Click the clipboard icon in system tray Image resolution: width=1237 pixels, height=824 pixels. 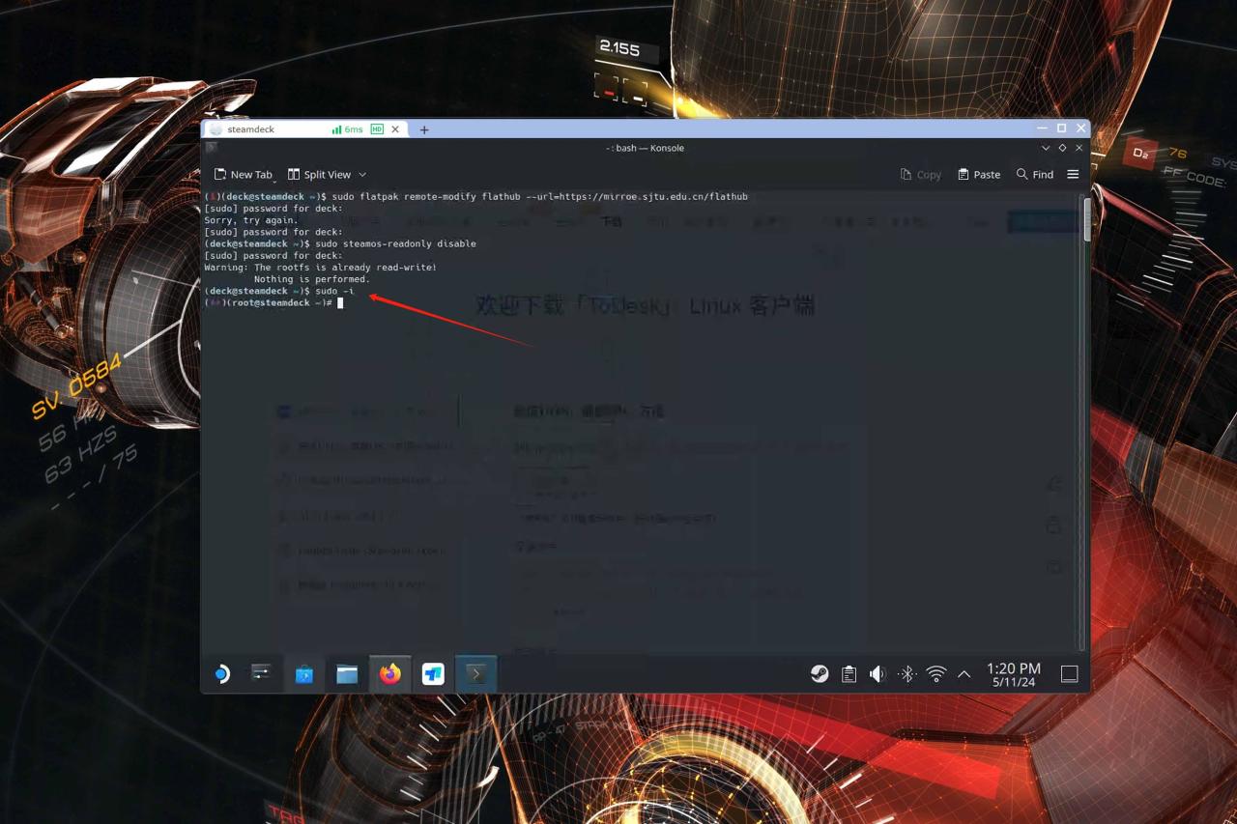[849, 673]
